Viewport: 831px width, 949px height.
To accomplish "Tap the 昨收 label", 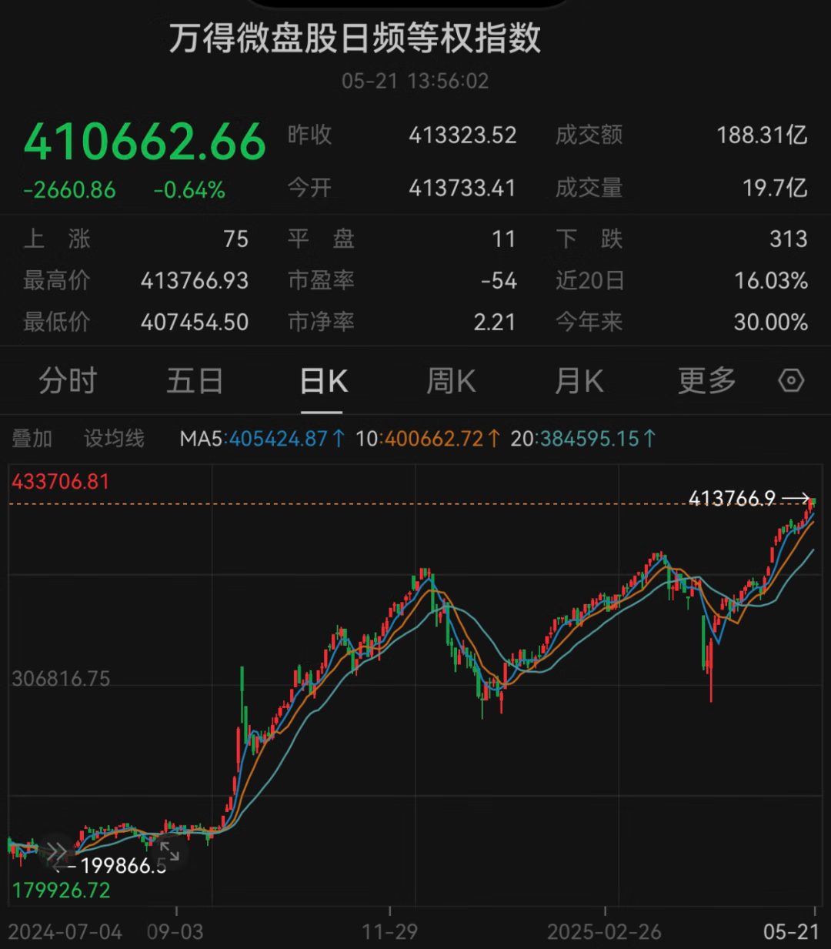I will pyautogui.click(x=310, y=135).
